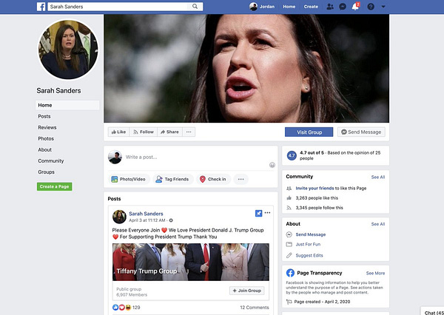This screenshot has width=444, height=315.
Task: Select Posts in the page sidebar
Action: point(44,116)
